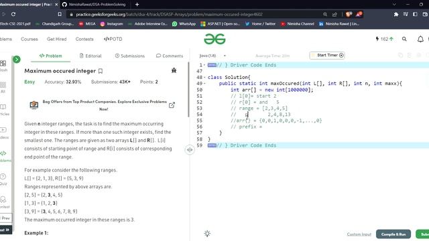
Task: Open the Nimisha Channel bookmark
Action: (298, 24)
